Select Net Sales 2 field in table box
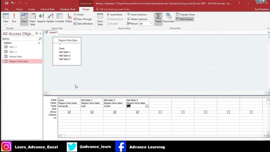270x152 pixels. 65,56
